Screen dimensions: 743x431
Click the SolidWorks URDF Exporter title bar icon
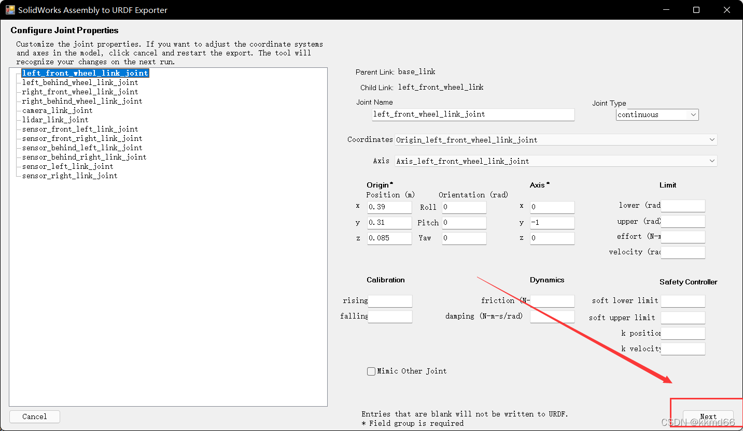(x=10, y=10)
